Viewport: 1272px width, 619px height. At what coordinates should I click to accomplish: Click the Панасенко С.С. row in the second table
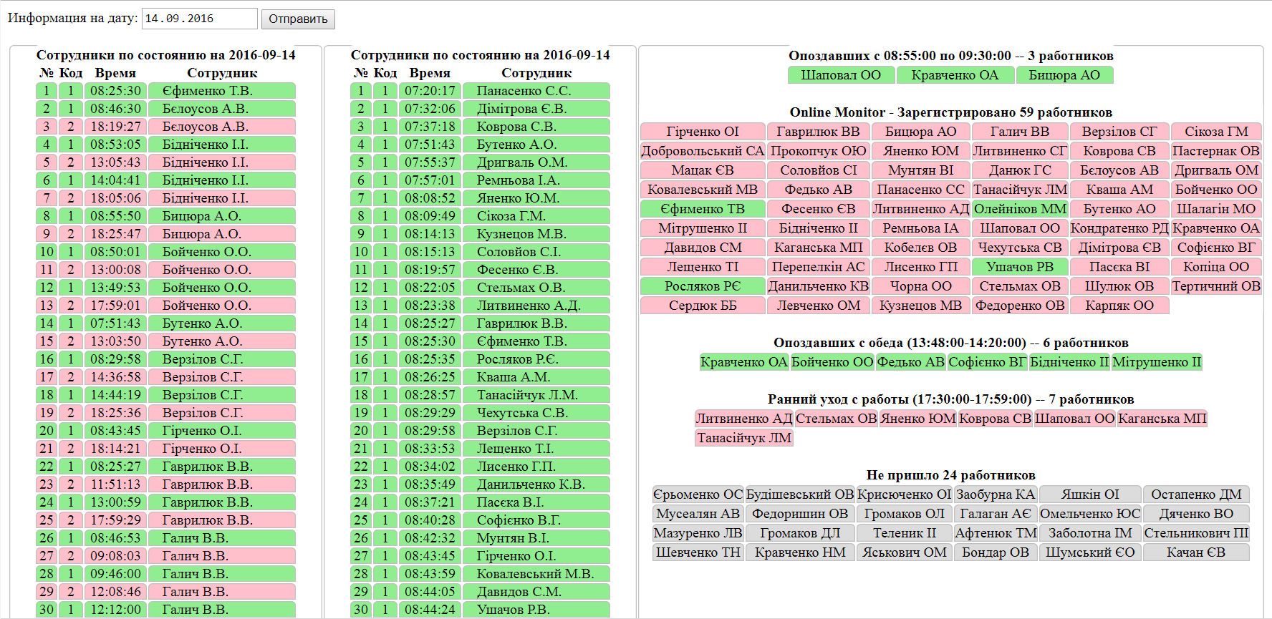(x=536, y=91)
